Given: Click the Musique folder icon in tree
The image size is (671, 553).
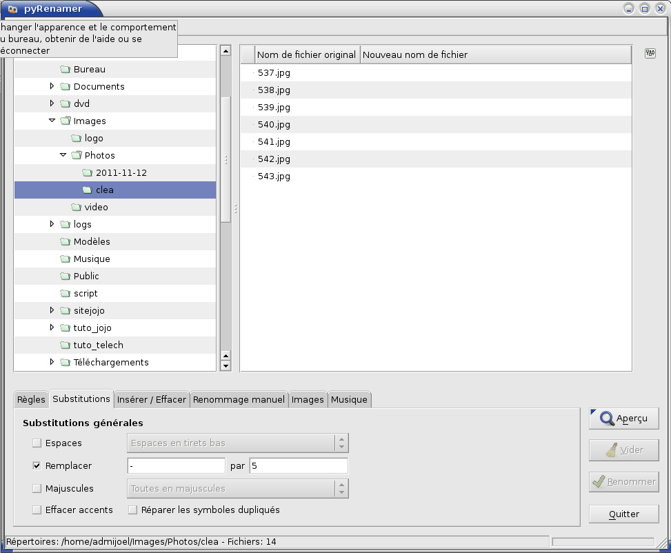Looking at the screenshot, I should coord(66,259).
